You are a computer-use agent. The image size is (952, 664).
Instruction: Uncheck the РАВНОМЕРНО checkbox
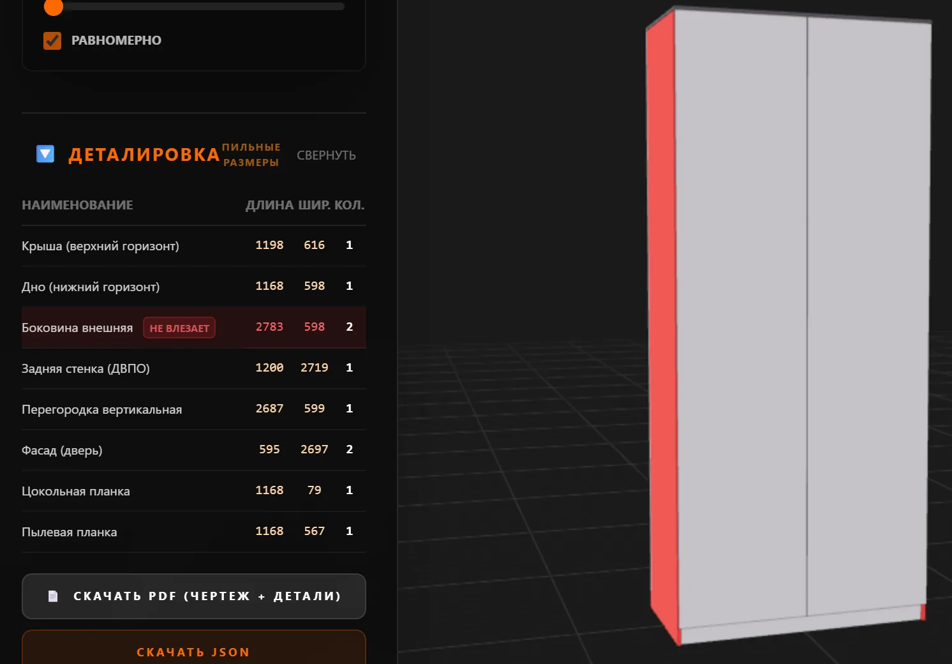(x=52, y=41)
